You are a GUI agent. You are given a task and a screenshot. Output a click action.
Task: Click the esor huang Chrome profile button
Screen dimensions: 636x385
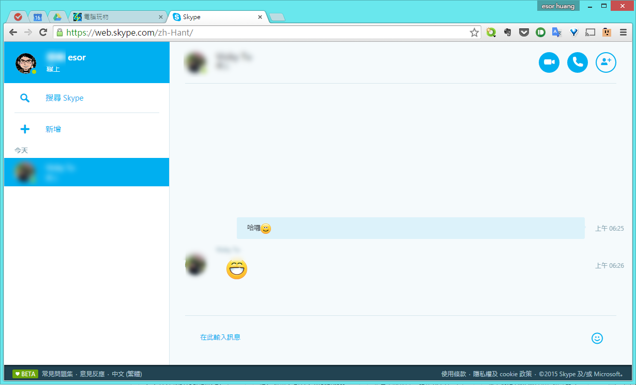(x=558, y=6)
